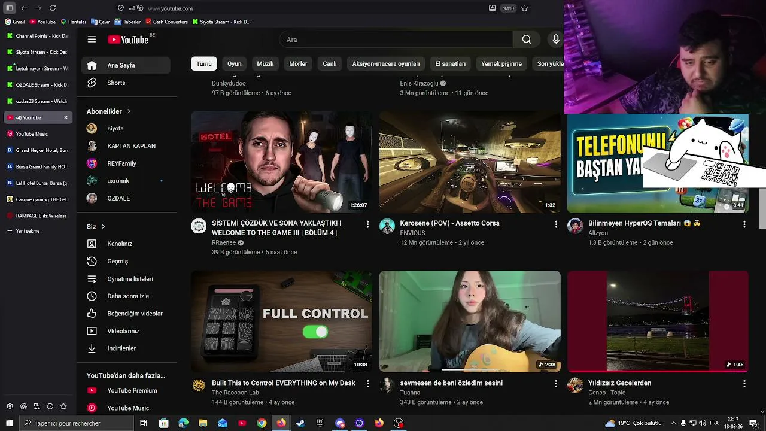
Task: Select the Canlı filter chip
Action: coord(330,63)
